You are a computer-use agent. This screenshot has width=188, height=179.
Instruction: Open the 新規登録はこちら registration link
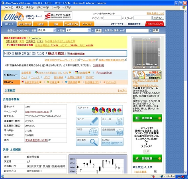click(x=155, y=14)
